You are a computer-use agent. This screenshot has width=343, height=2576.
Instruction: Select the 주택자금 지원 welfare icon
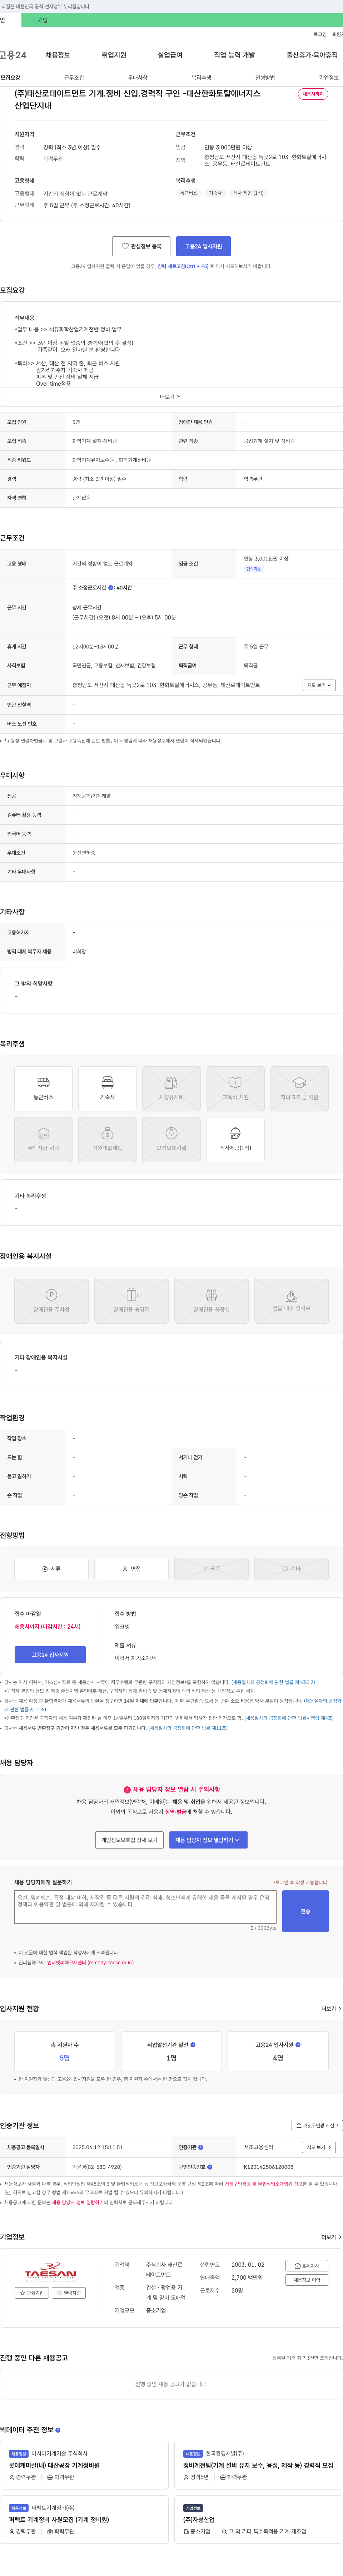43,1140
